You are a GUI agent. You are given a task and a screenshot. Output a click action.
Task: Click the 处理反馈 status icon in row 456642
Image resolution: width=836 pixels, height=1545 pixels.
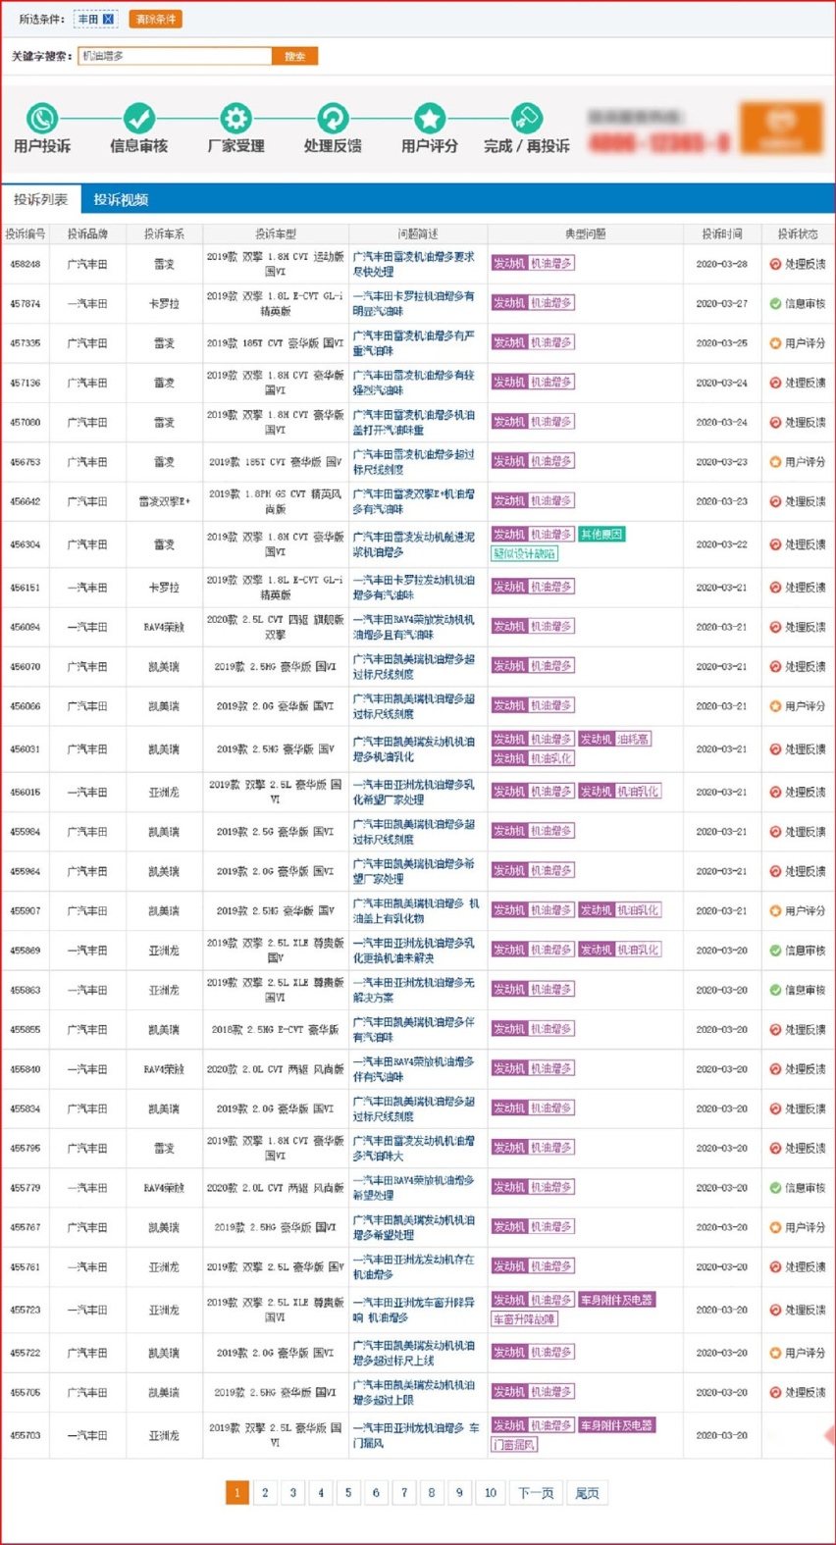775,501
